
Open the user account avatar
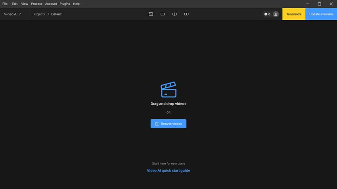(x=276, y=14)
